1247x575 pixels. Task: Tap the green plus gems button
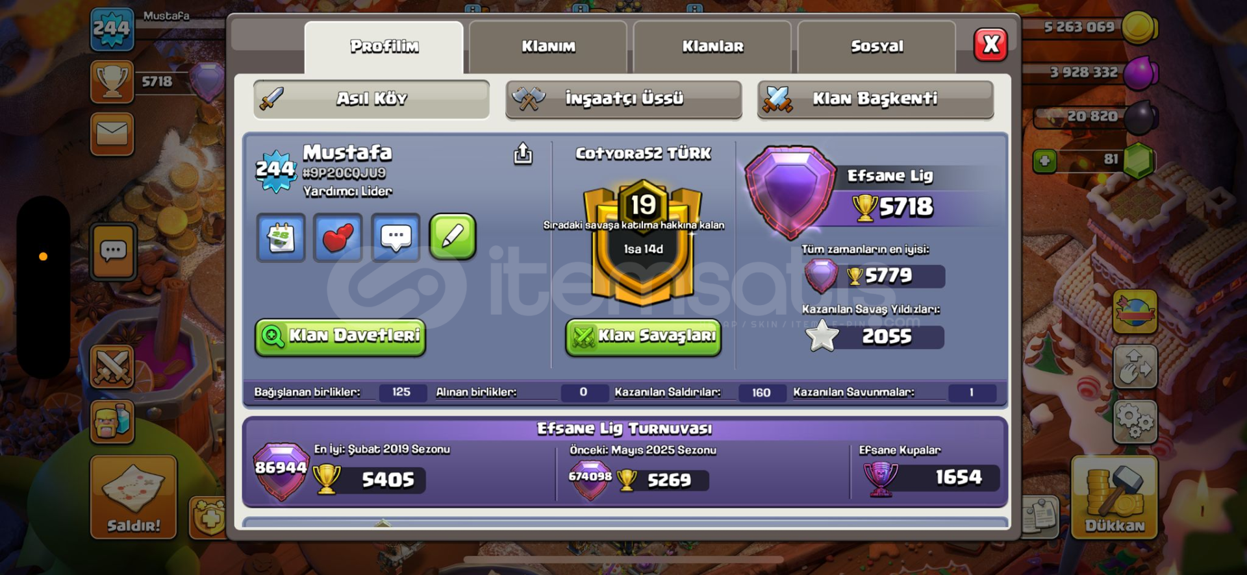coord(1044,160)
